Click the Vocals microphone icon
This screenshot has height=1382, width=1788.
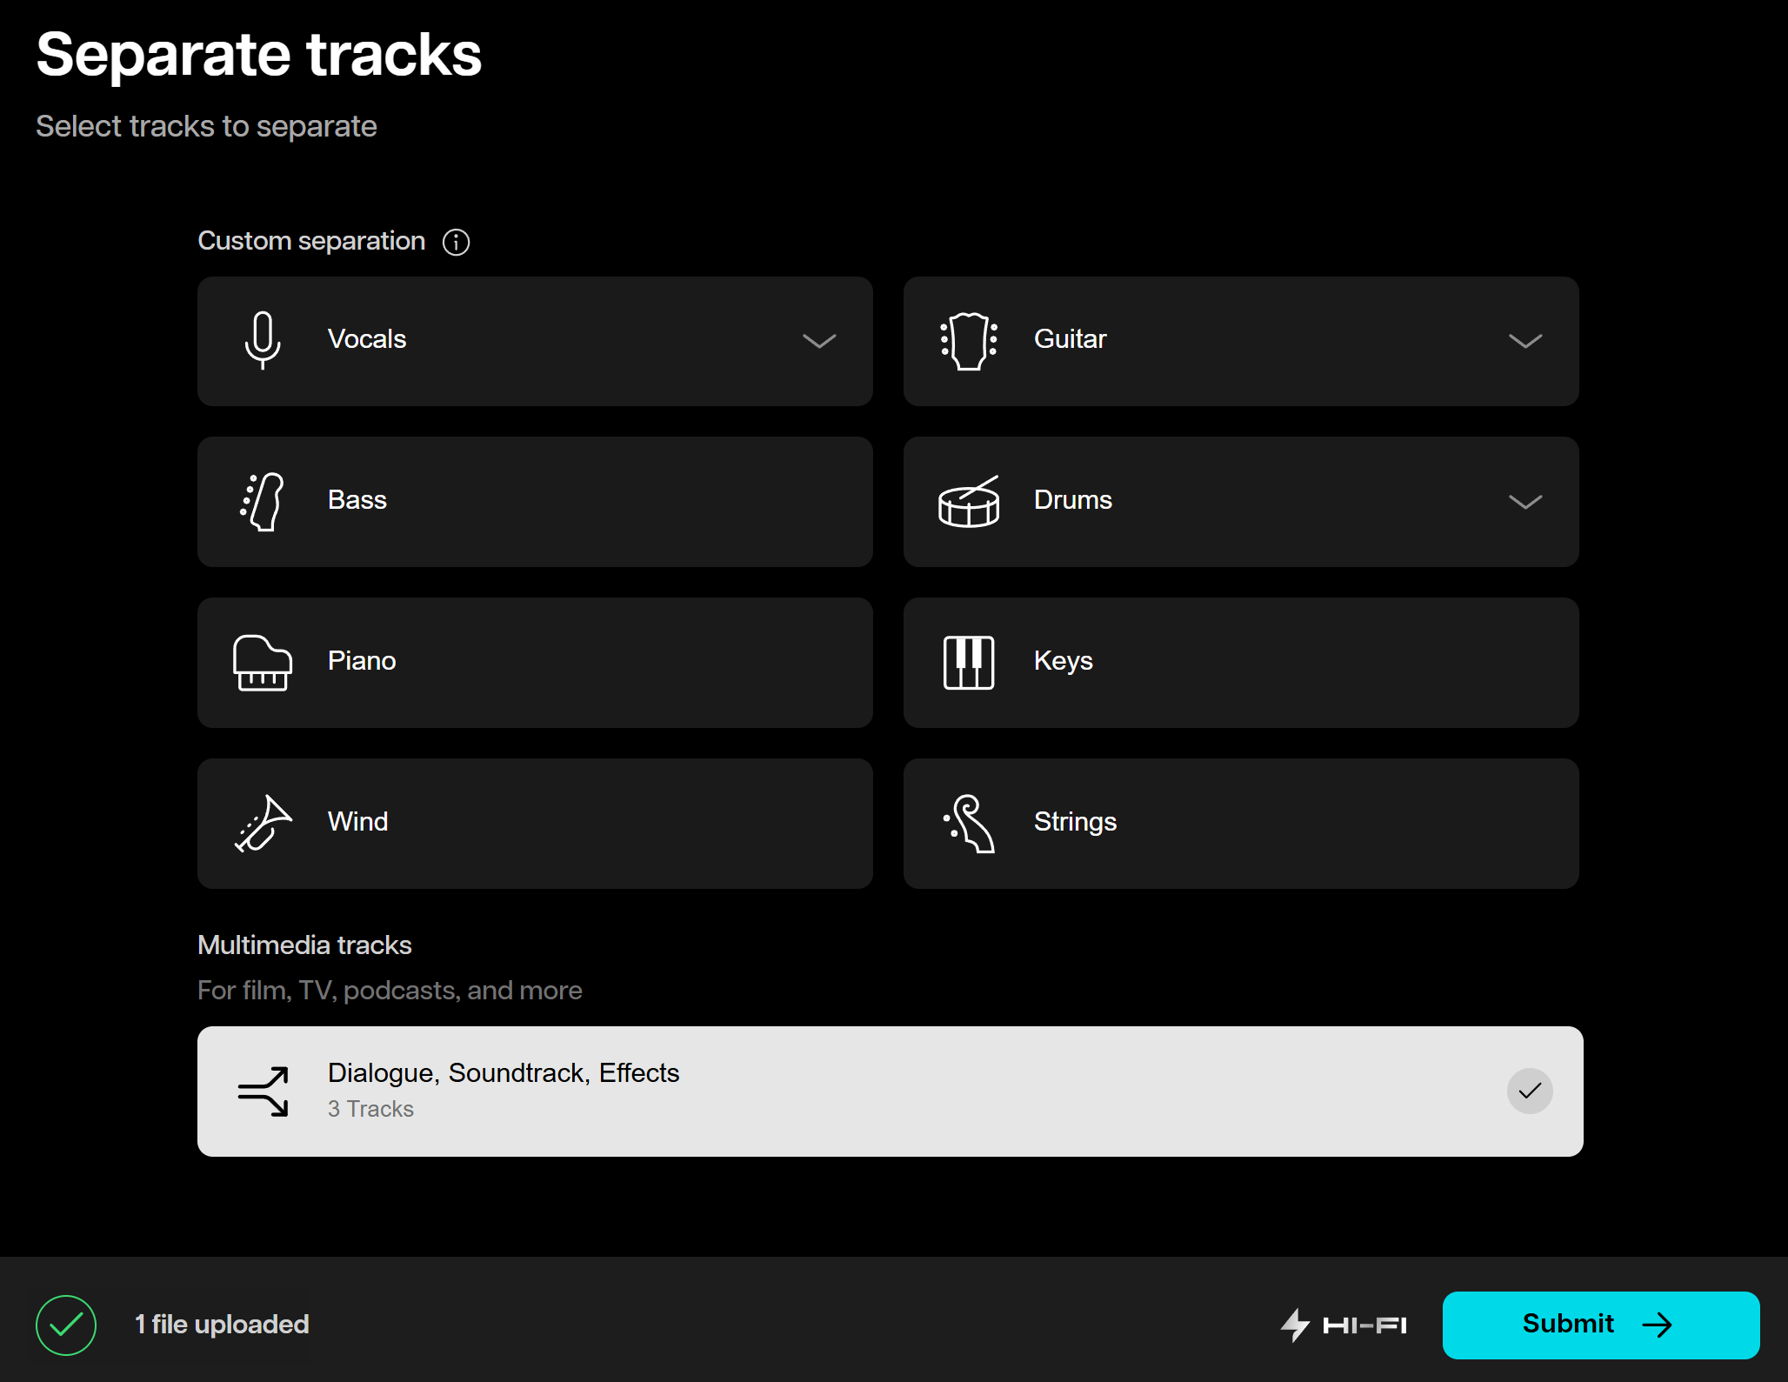tap(263, 340)
